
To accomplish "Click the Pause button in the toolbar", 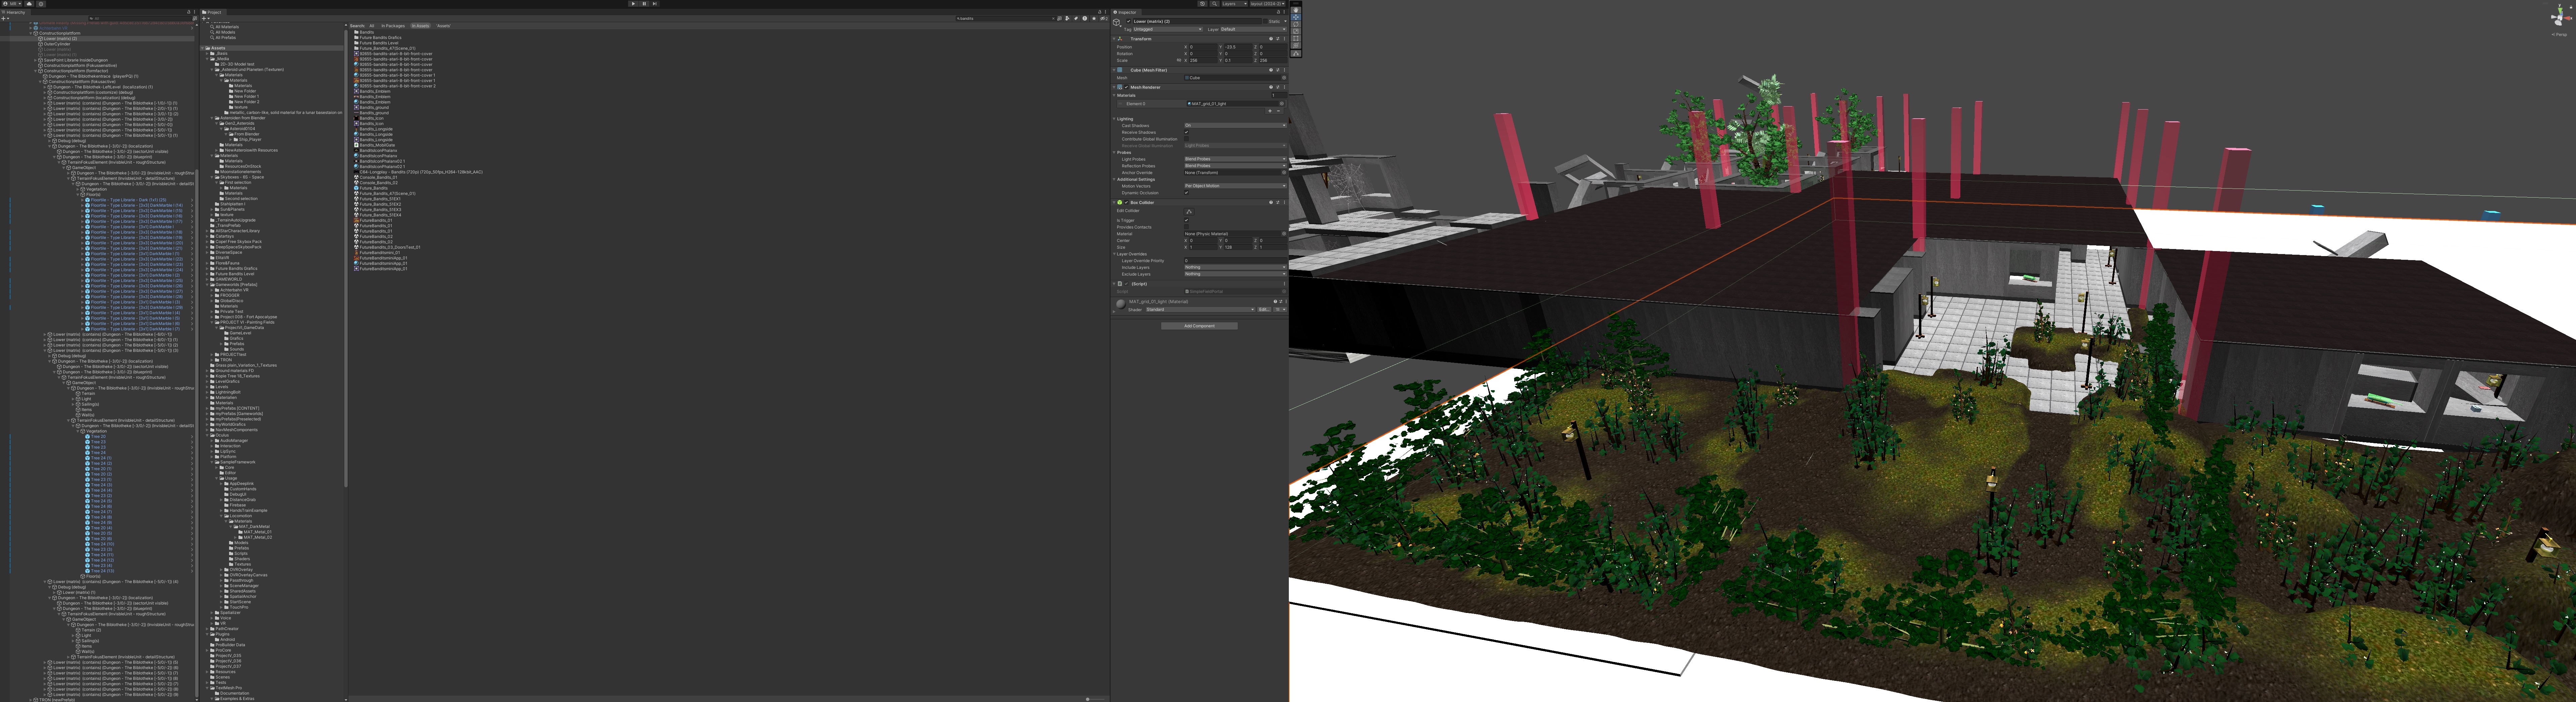I will tap(644, 4).
